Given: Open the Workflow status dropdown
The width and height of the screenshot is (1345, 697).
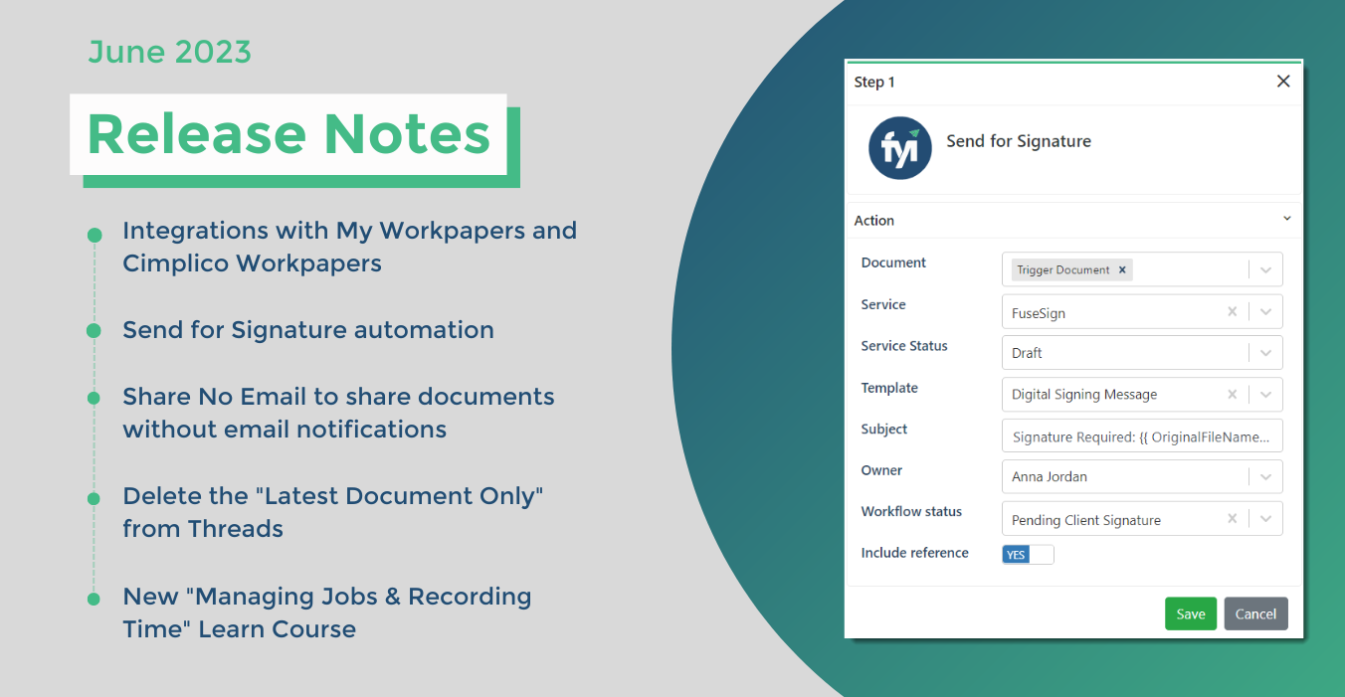Looking at the screenshot, I should point(1267,518).
